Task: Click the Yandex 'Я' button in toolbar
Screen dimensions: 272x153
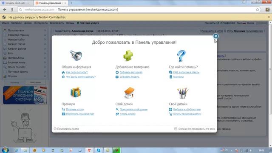Action: 12,9
